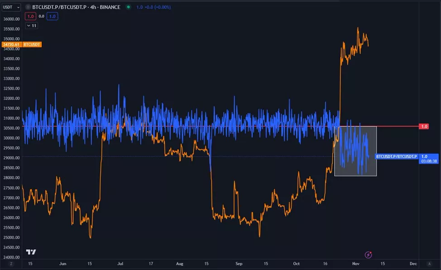Image resolution: width=441 pixels, height=270 pixels.
Task: Toggle the A auto-scale button at bottom-right
Action: [429, 263]
